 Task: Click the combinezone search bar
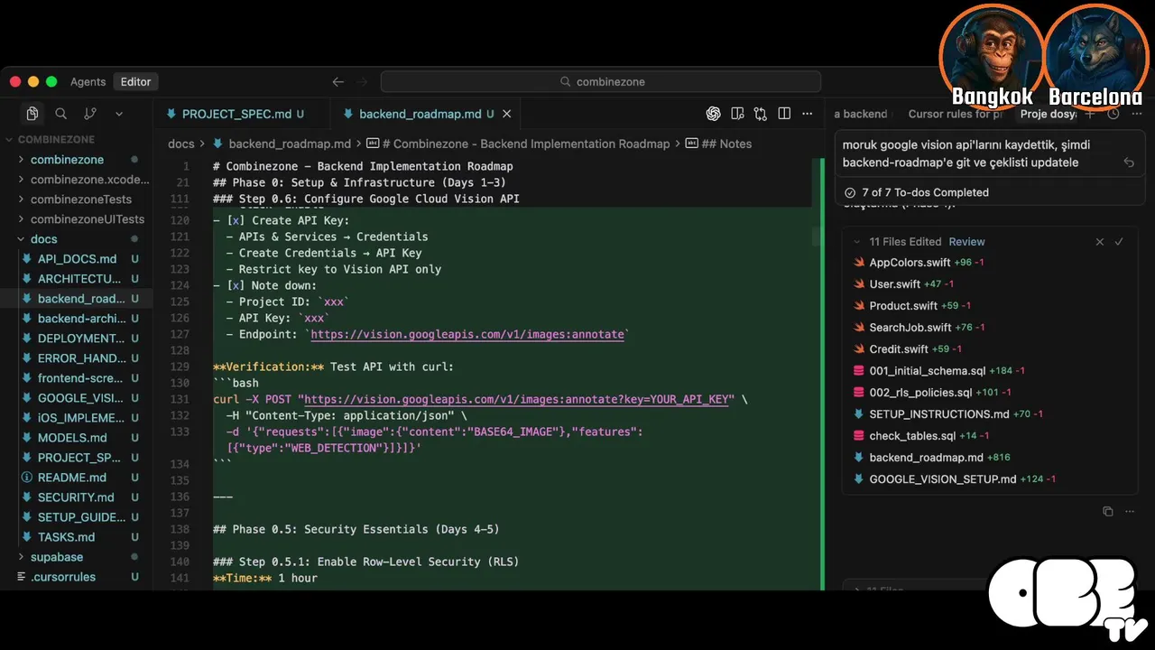[x=601, y=81]
